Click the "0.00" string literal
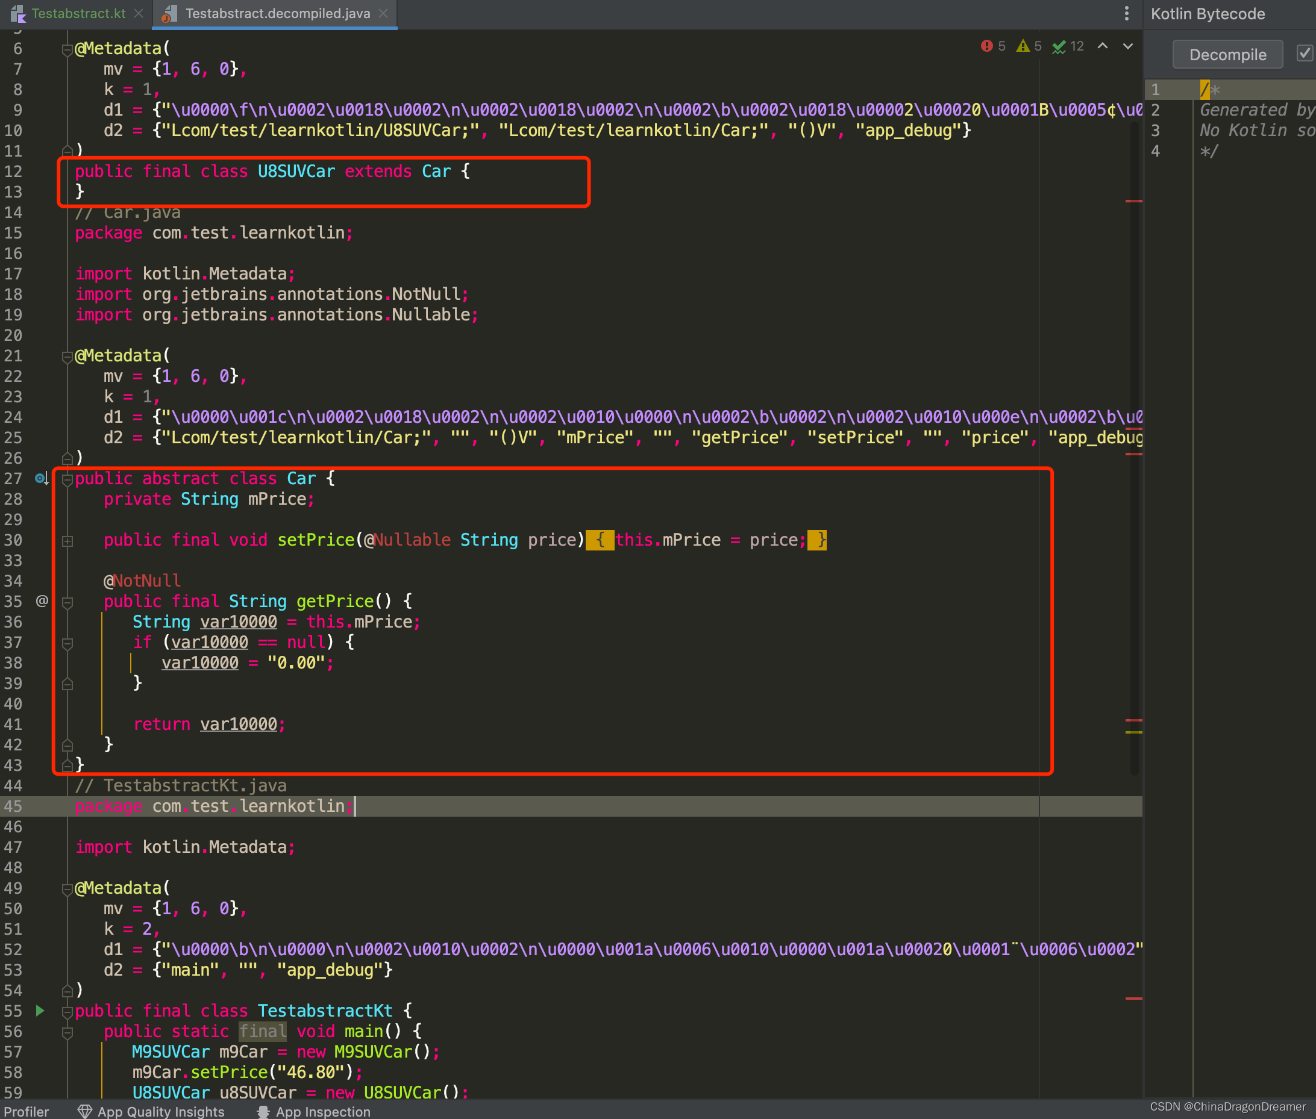The height and width of the screenshot is (1119, 1316). [x=296, y=663]
